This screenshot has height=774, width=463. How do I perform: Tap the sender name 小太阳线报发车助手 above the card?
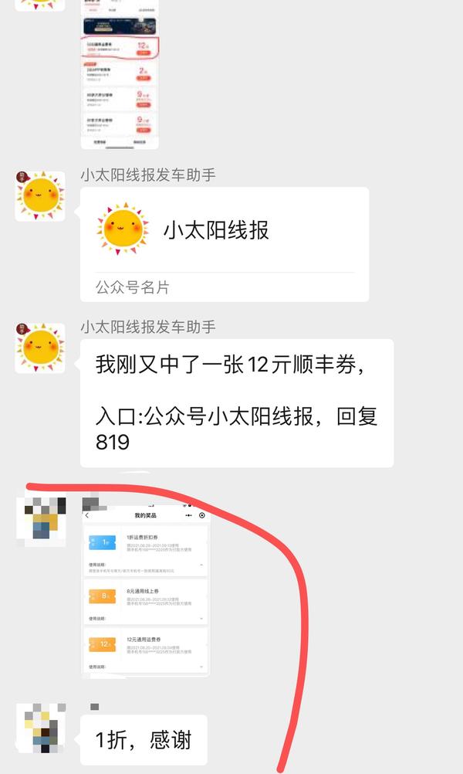[x=148, y=175]
